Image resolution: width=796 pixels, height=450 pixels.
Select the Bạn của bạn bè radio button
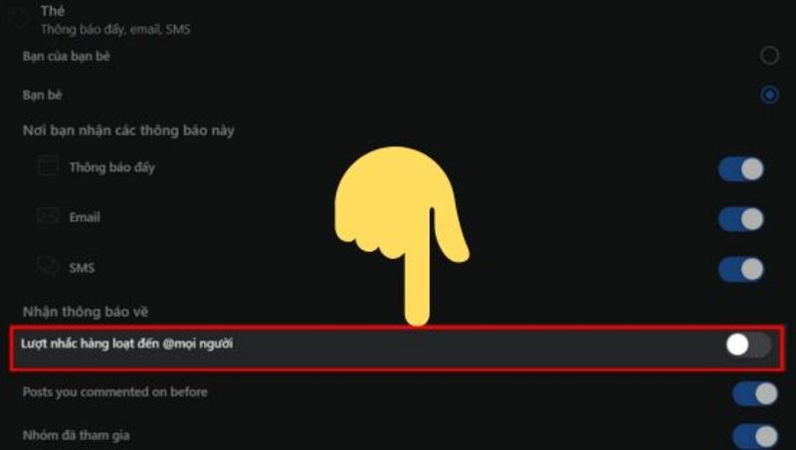(769, 56)
